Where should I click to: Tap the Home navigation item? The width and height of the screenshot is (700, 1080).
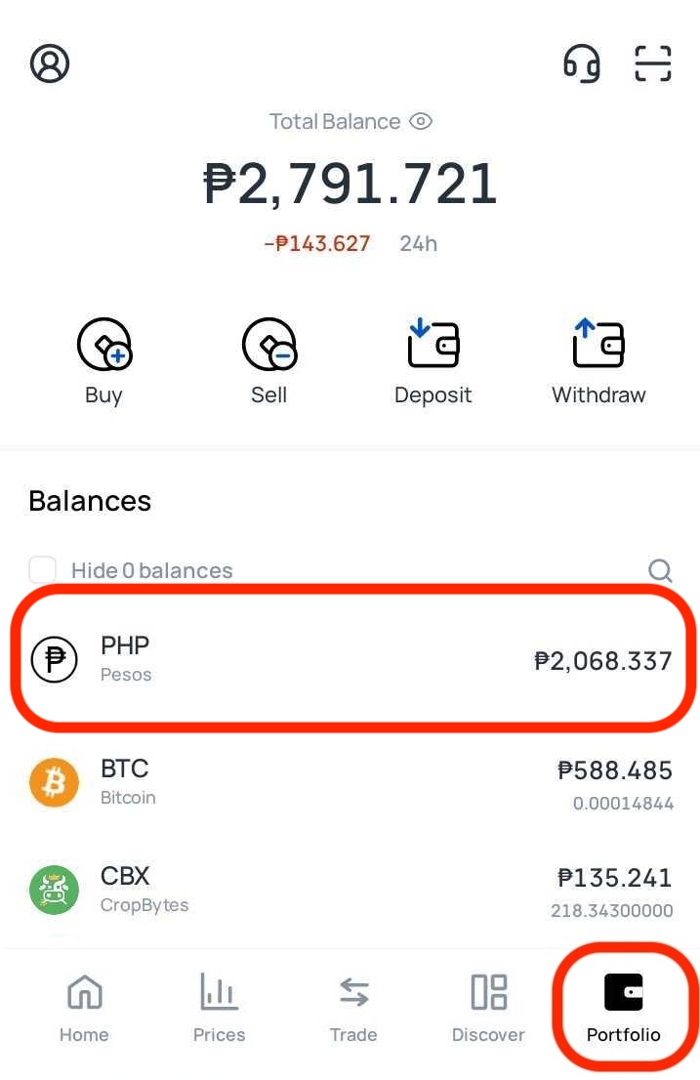(x=84, y=1008)
